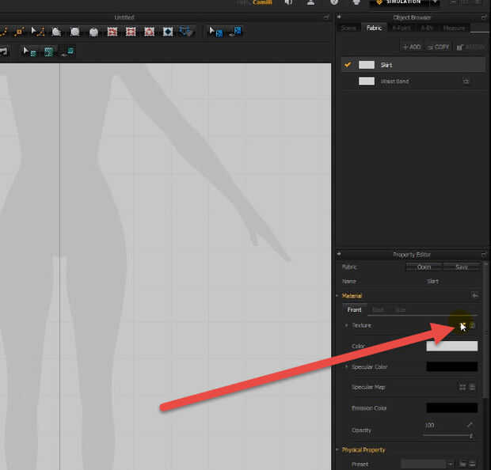Expand the Specular Color property row

coord(346,367)
